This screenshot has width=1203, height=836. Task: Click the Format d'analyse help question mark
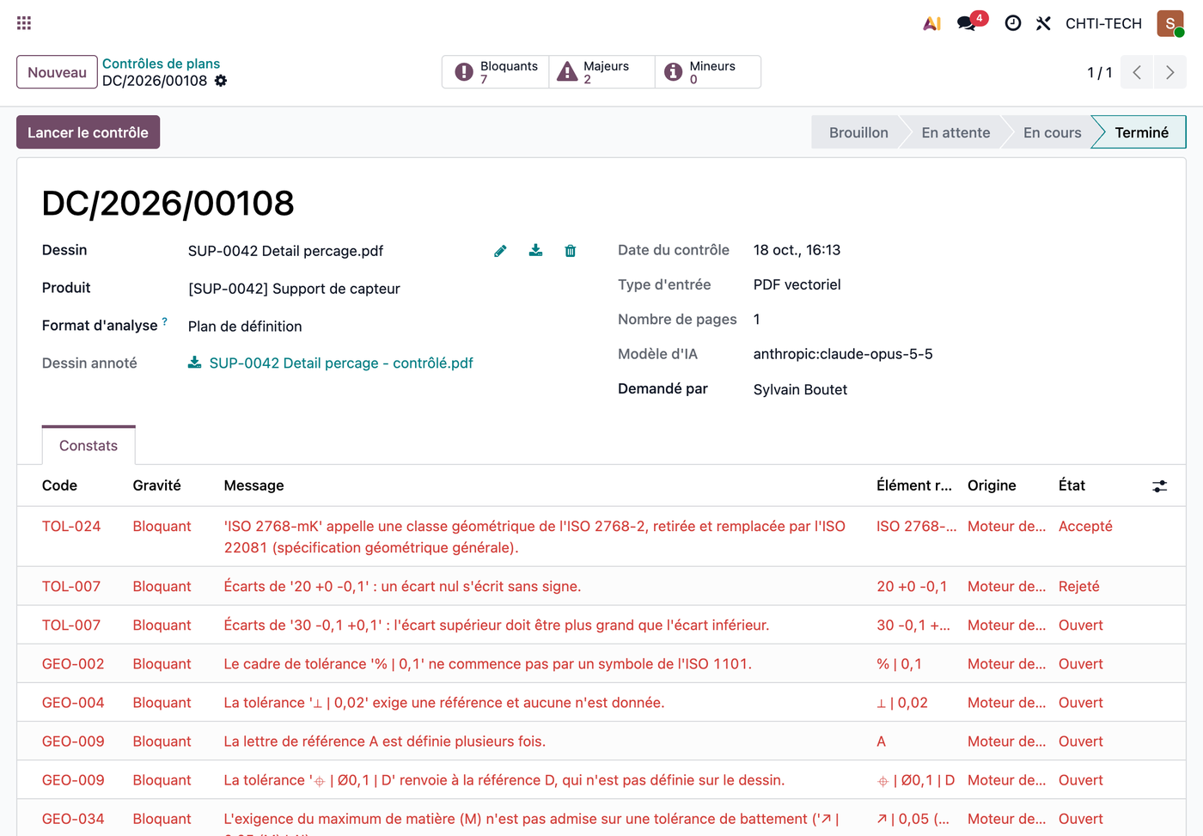pos(164,320)
